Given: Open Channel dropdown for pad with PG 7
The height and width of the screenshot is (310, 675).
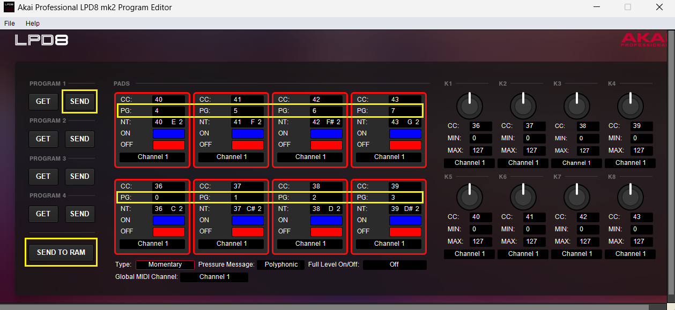Looking at the screenshot, I should click(389, 157).
